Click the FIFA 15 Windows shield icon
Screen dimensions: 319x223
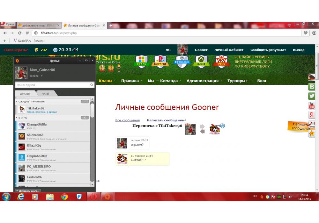click(x=141, y=61)
